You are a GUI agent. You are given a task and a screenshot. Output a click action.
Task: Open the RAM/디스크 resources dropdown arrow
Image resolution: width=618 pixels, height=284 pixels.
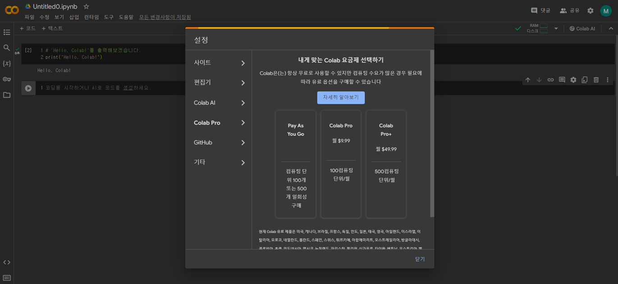556,28
